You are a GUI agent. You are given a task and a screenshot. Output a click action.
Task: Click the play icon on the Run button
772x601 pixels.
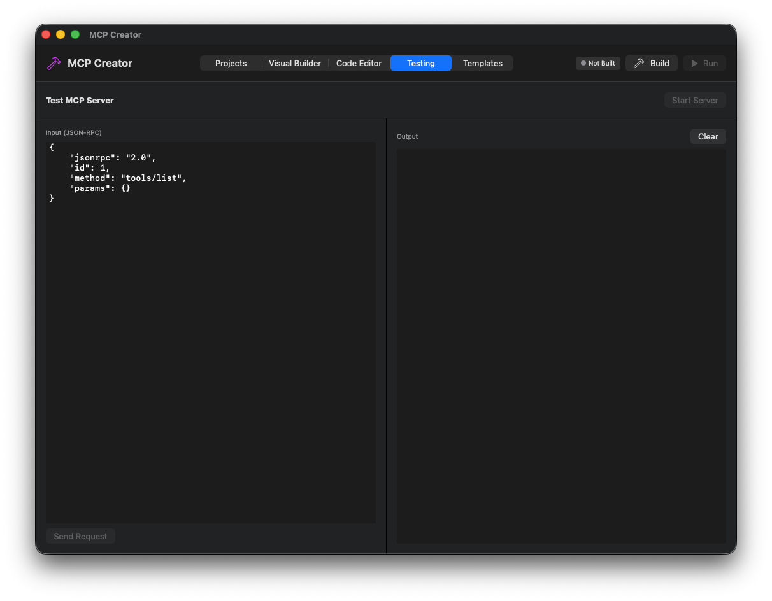coord(696,63)
